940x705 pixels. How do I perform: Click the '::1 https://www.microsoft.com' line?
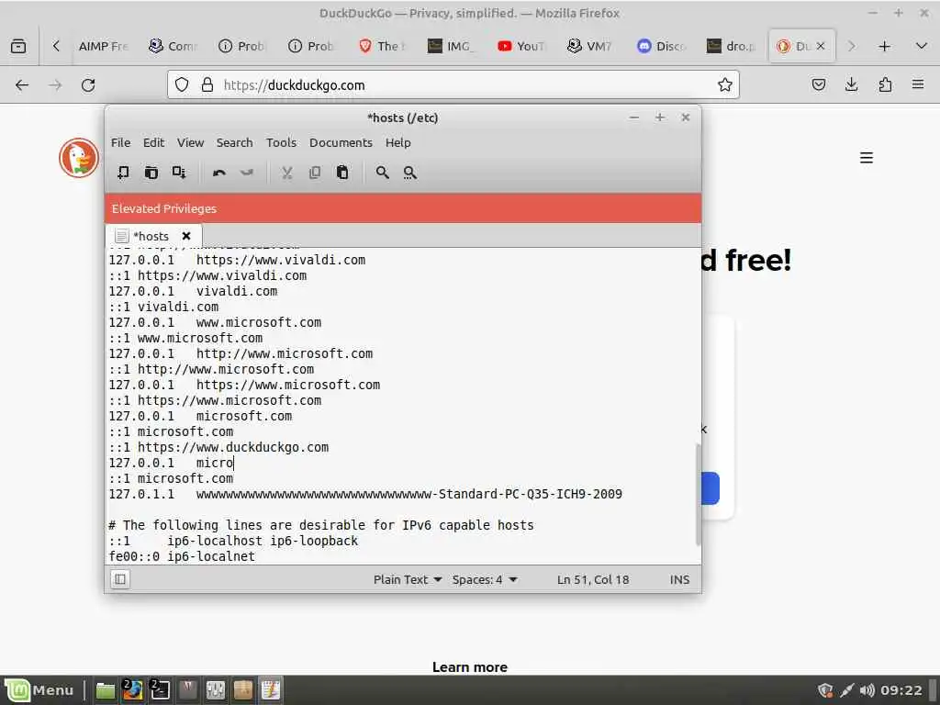click(215, 400)
